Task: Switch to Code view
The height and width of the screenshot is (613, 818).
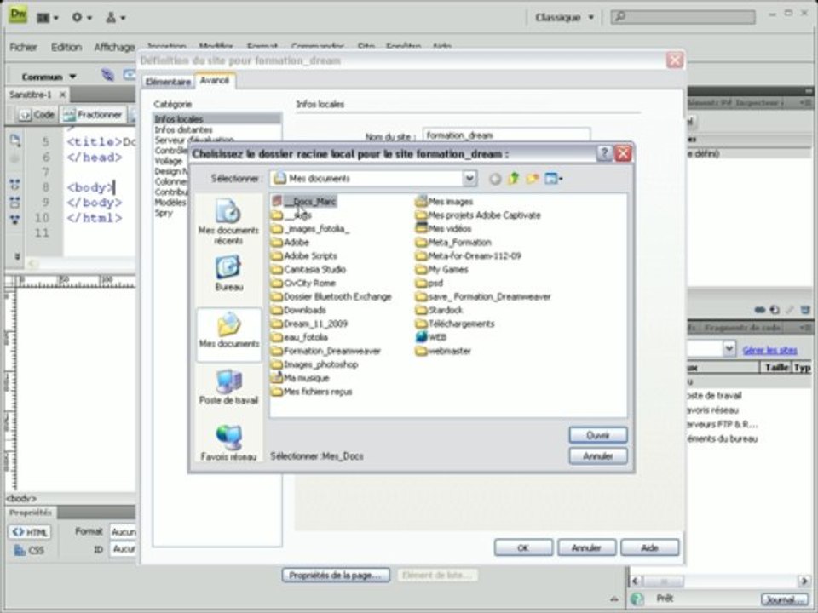Action: point(37,115)
